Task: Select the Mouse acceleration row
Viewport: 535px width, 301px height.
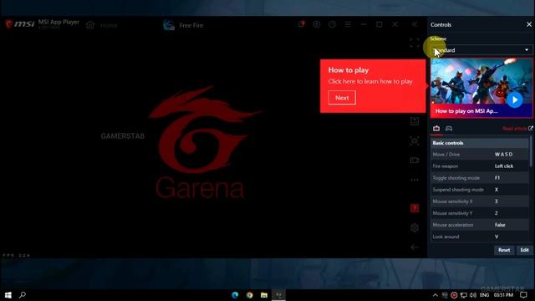Action: point(479,225)
